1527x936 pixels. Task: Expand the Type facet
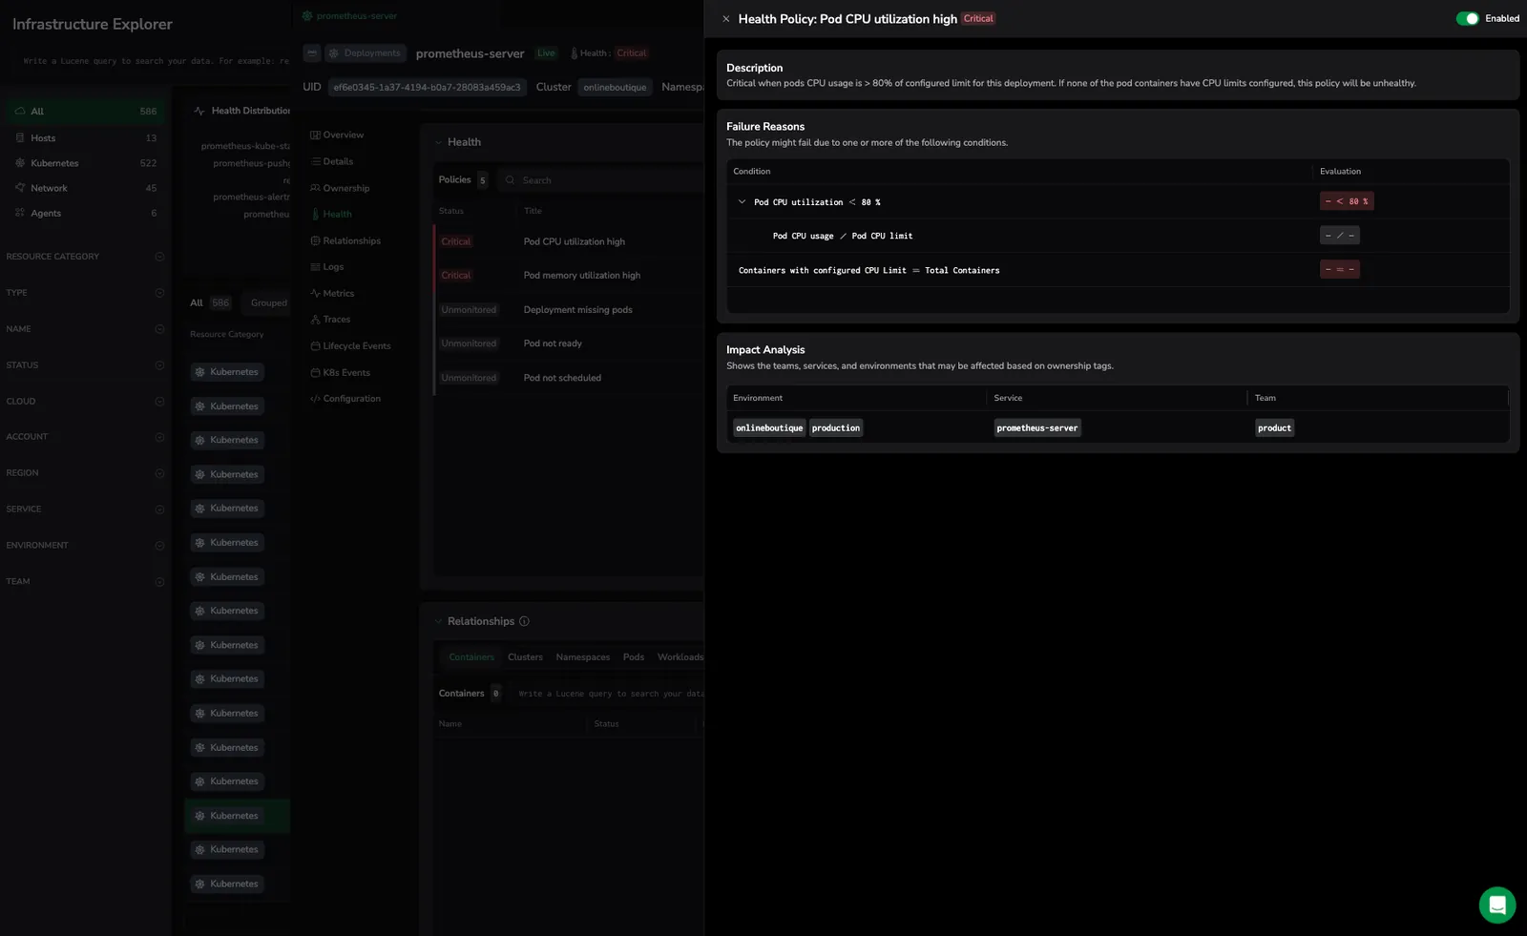point(159,293)
